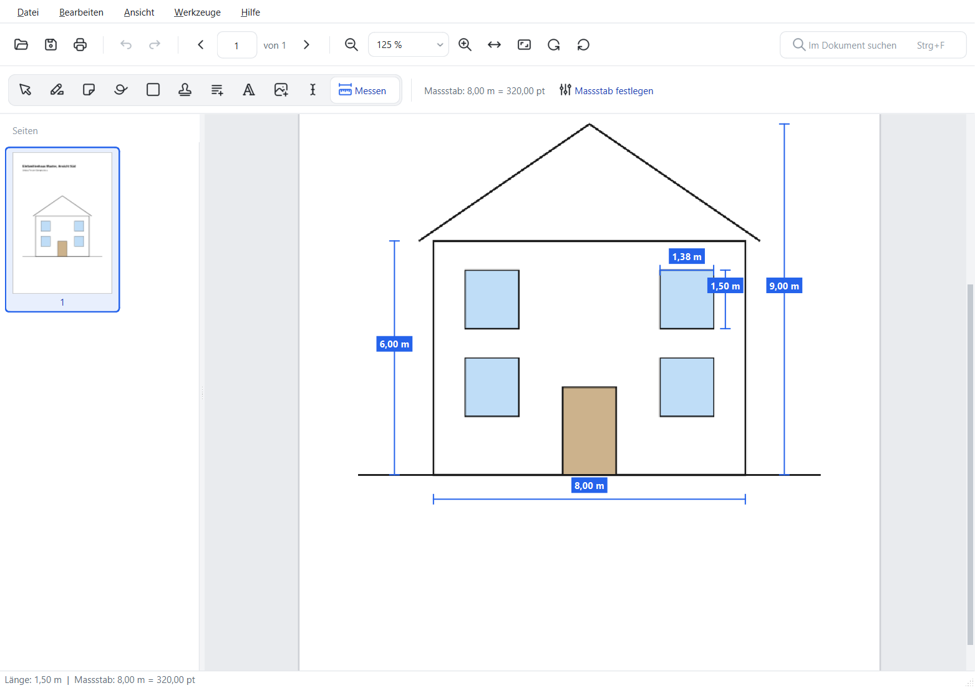Viewport: 975px width, 688px height.
Task: Open the Bearbeiten menu
Action: pyautogui.click(x=81, y=12)
